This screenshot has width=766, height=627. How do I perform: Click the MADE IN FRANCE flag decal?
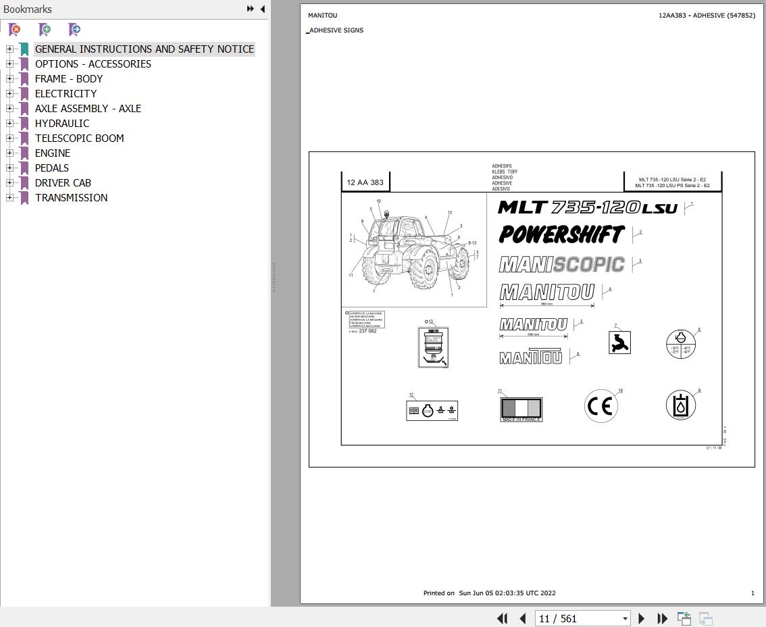(521, 409)
